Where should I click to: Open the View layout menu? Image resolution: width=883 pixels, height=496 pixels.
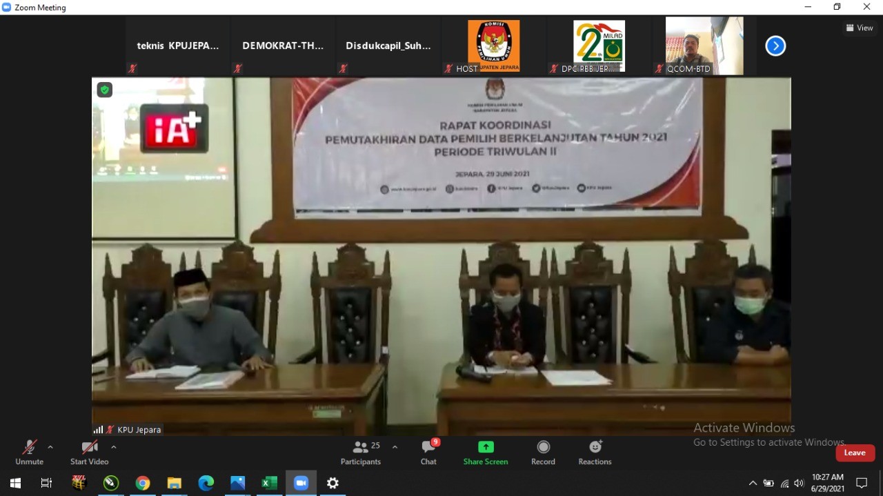[860, 28]
